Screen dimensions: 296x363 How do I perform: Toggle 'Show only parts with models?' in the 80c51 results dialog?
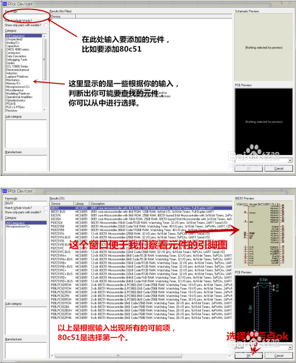pyautogui.click(x=46, y=212)
